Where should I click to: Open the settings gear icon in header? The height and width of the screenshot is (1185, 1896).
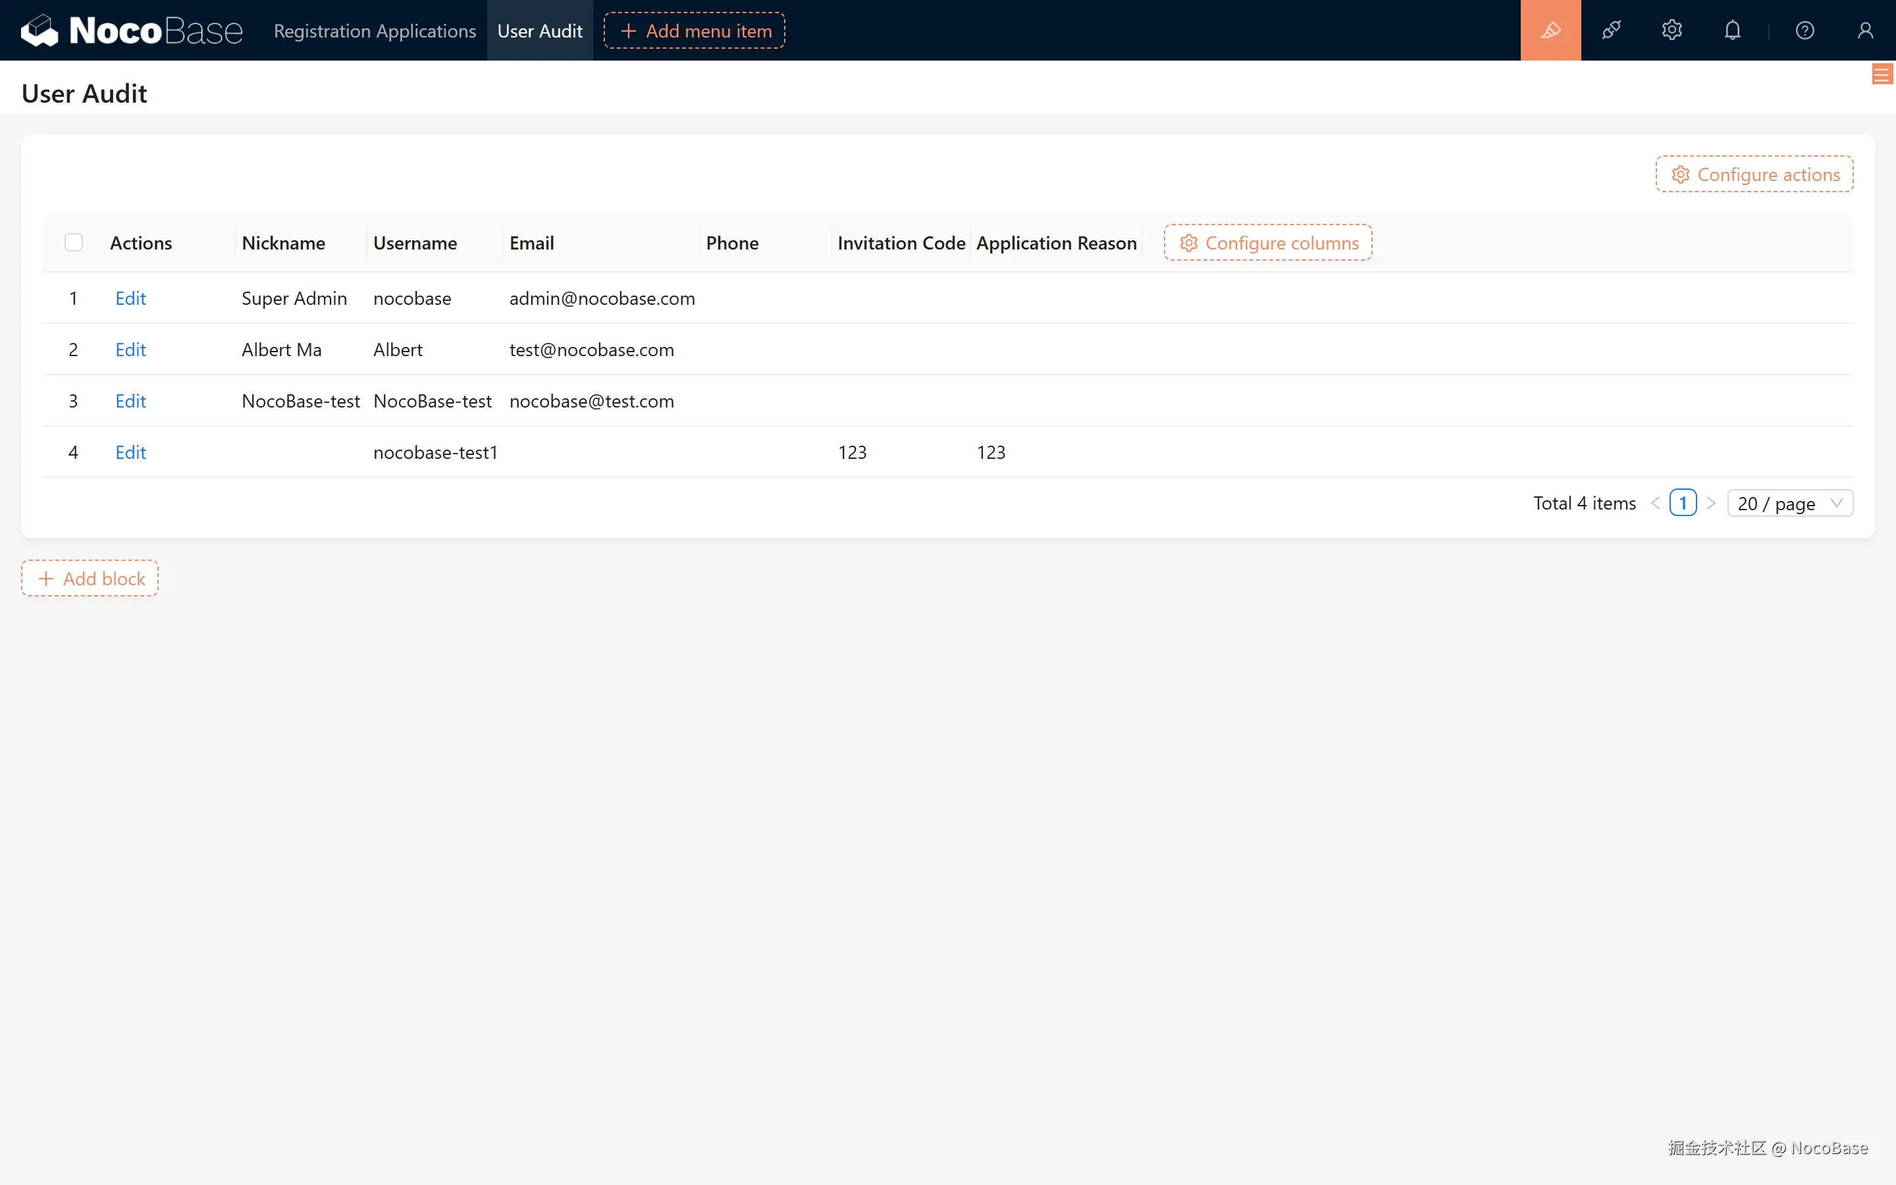[1671, 30]
